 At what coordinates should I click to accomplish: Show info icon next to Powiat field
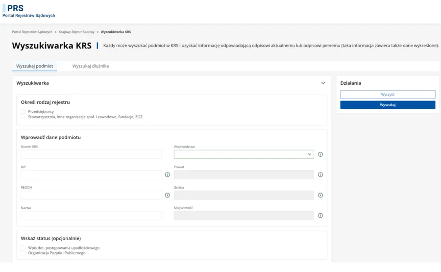(x=320, y=174)
